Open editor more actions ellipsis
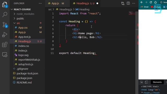Image resolution: width=167 pixels, height=94 pixels. click(x=134, y=3)
